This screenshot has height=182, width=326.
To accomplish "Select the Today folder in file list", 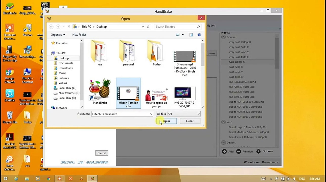I will (157, 53).
